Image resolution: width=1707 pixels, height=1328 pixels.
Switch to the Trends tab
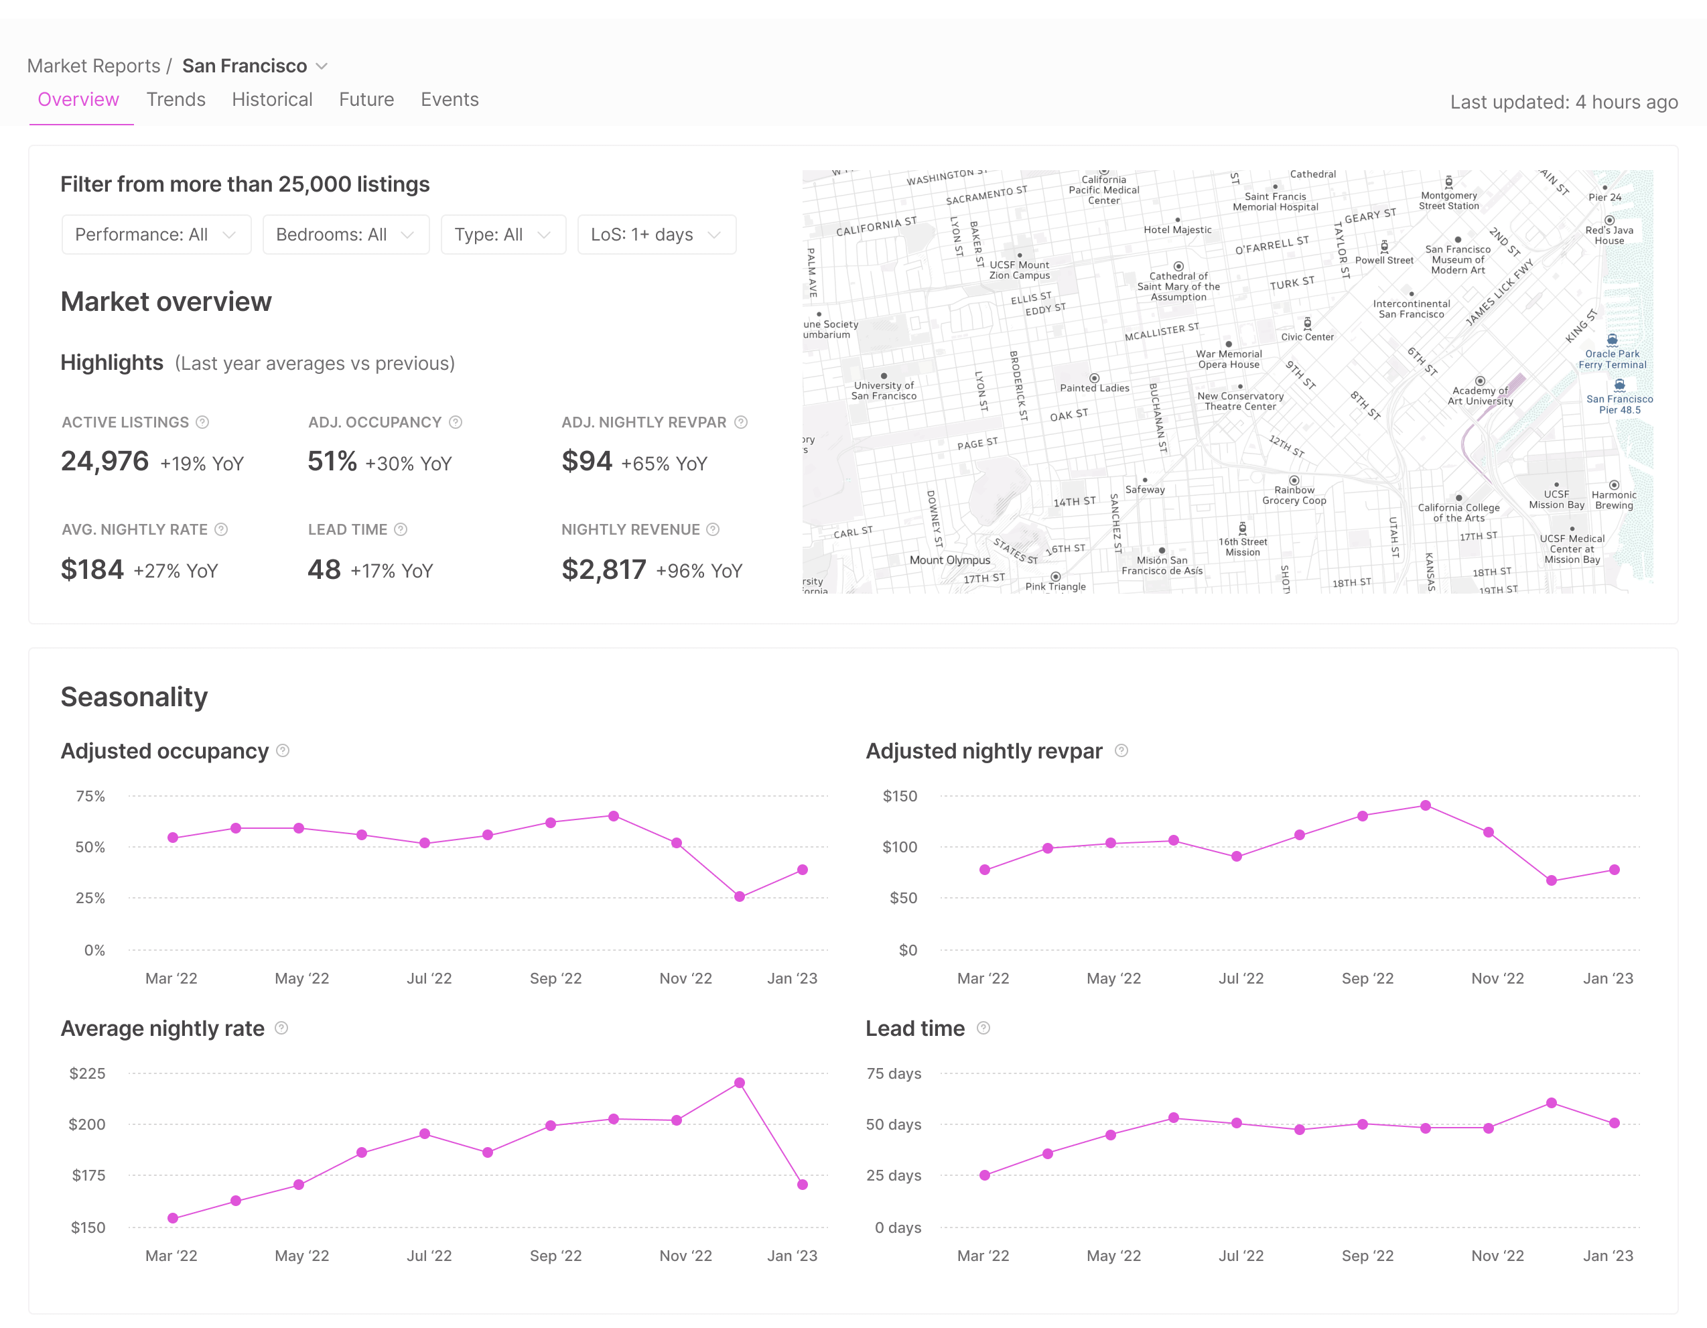(176, 99)
